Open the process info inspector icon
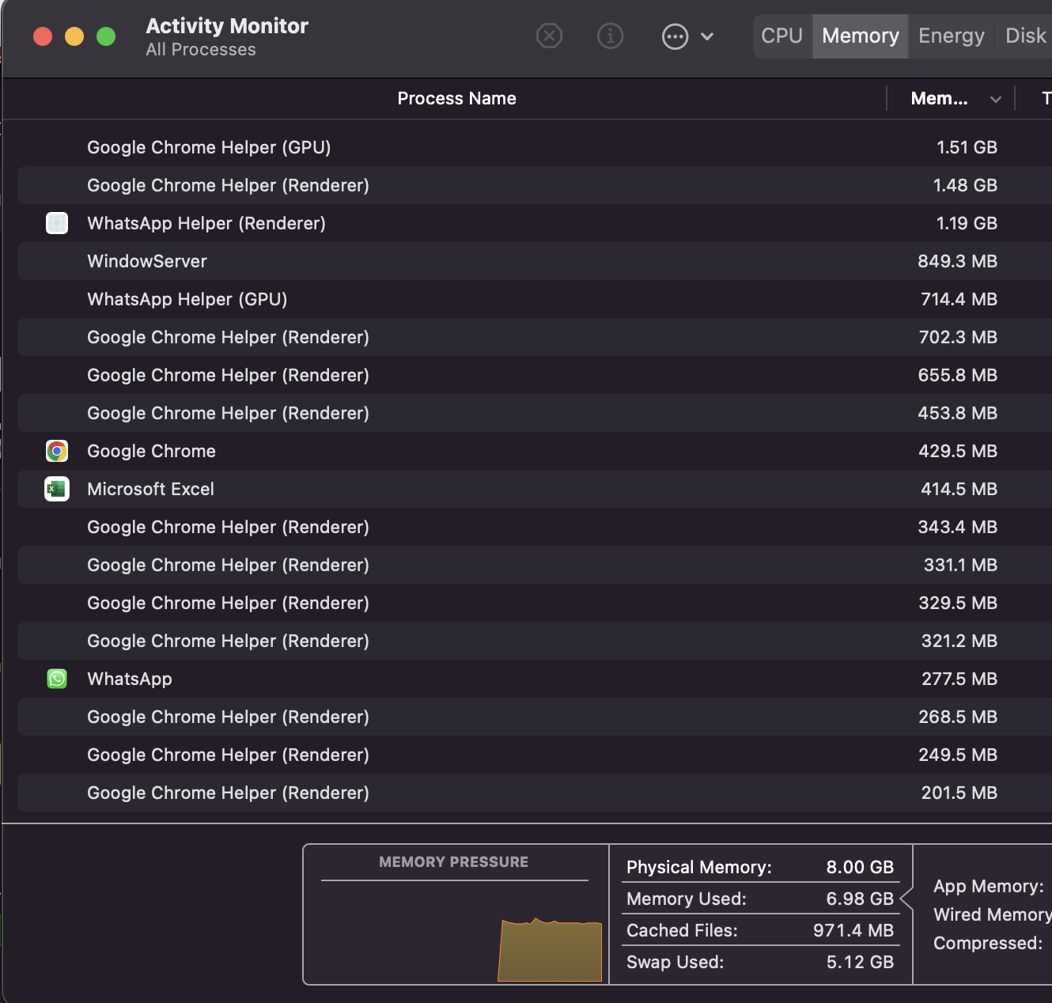Viewport: 1052px width, 1003px height. click(610, 36)
